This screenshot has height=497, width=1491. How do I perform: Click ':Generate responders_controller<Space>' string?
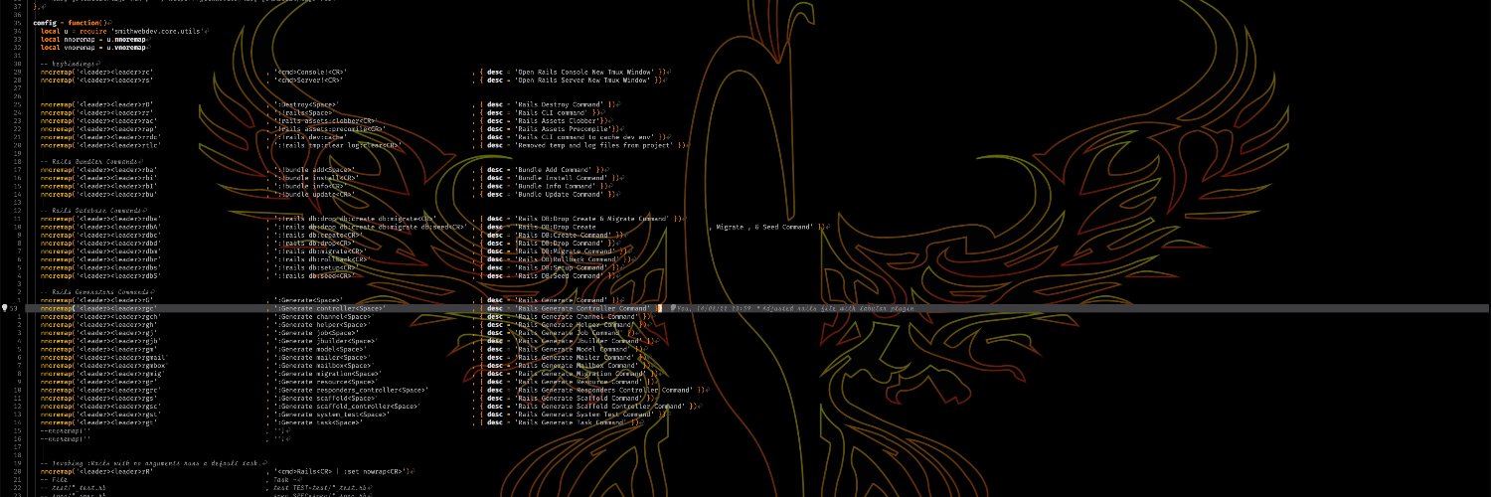(x=352, y=390)
